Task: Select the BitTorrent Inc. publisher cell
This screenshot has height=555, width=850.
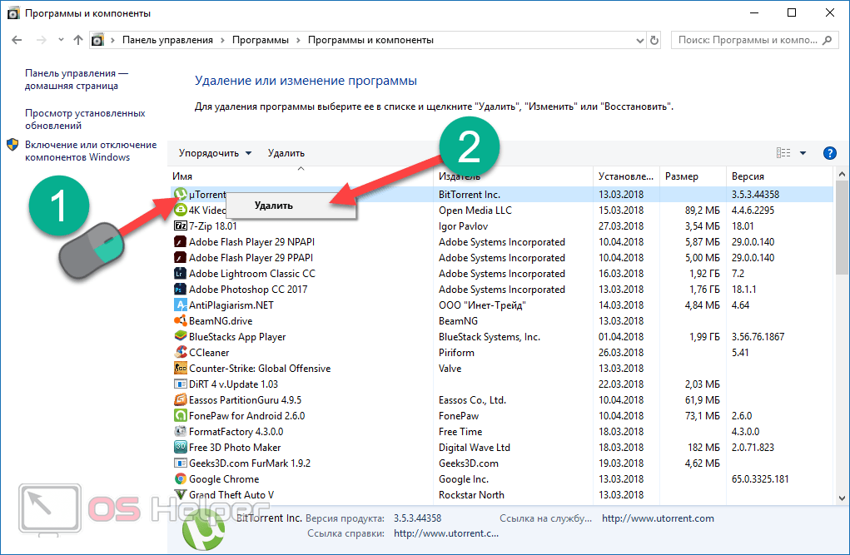Action: tap(470, 194)
